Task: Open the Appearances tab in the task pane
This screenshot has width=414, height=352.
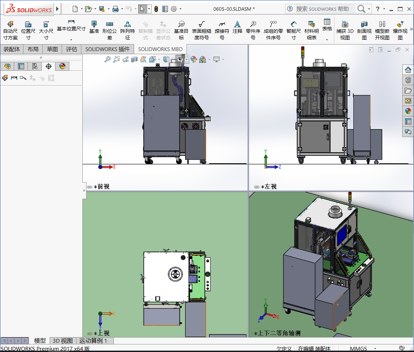Action: point(408,111)
